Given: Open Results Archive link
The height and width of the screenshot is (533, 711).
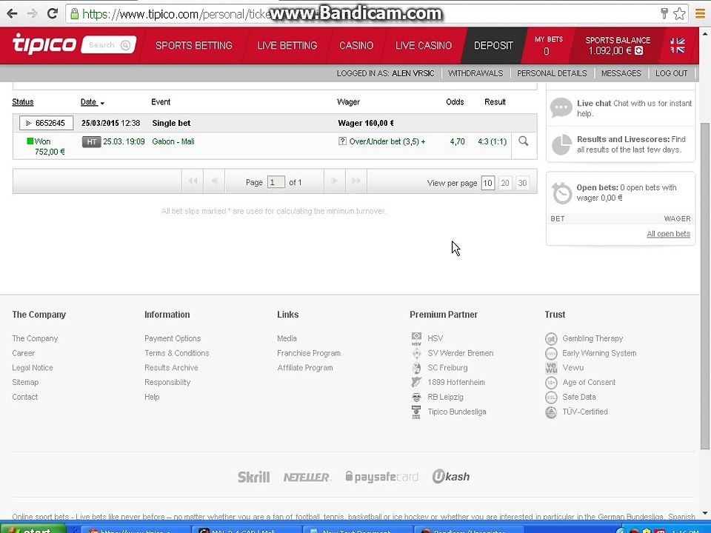Looking at the screenshot, I should click(171, 368).
